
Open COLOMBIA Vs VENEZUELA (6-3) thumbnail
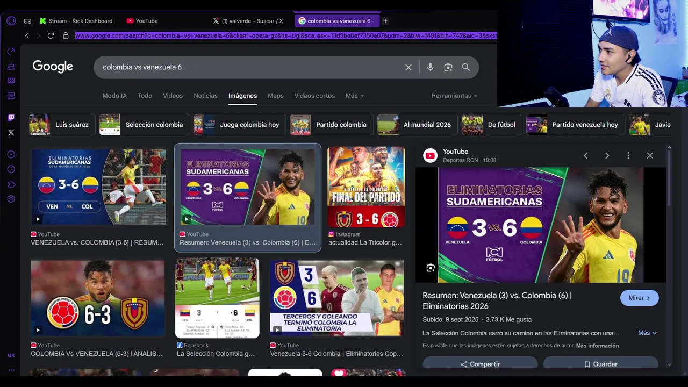pos(98,298)
